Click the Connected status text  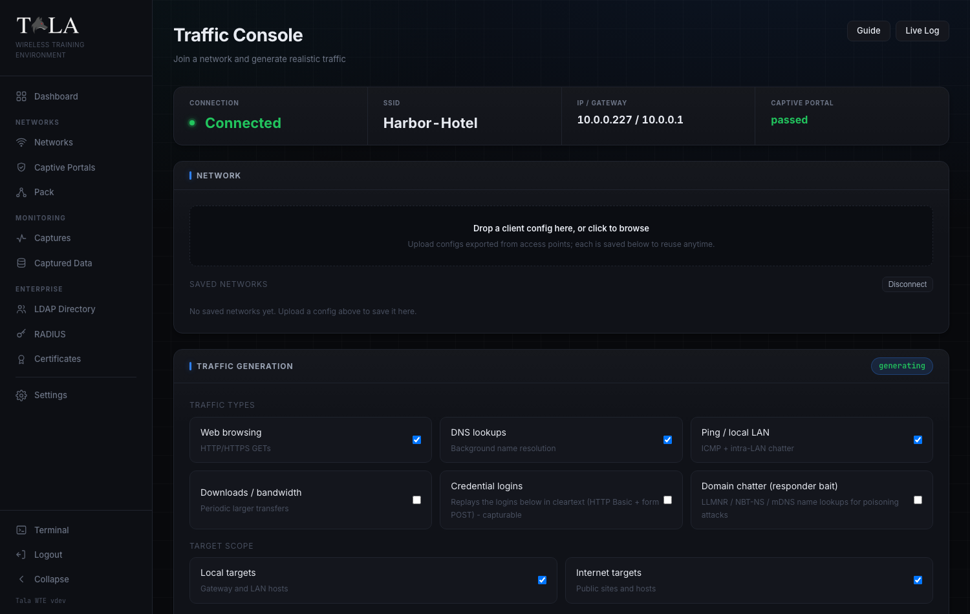[x=243, y=123]
